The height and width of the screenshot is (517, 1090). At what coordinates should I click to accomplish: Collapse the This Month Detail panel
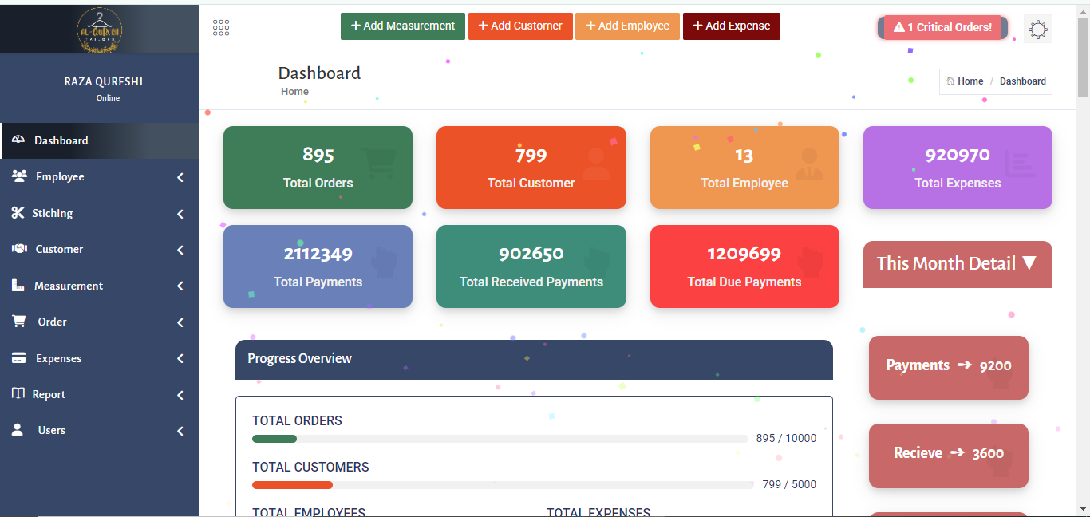(958, 264)
